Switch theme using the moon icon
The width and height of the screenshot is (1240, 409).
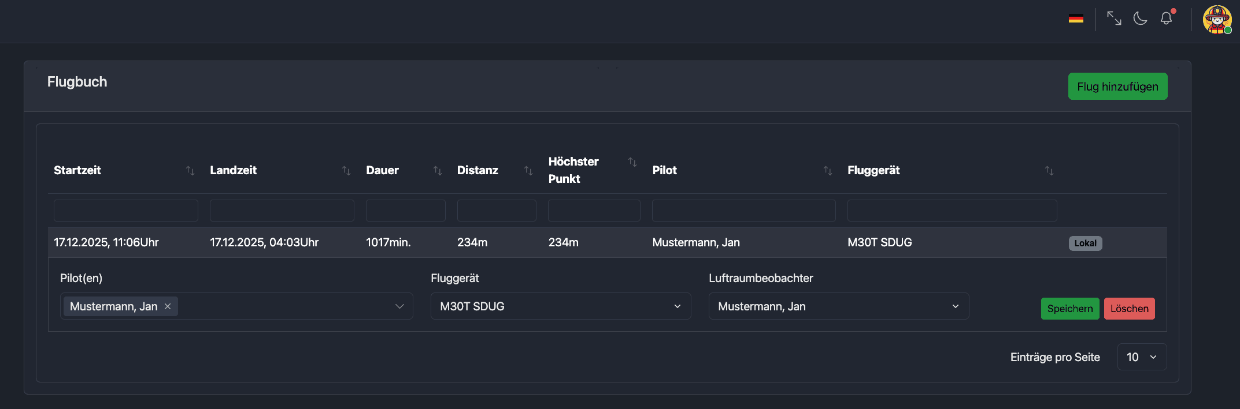pos(1140,18)
